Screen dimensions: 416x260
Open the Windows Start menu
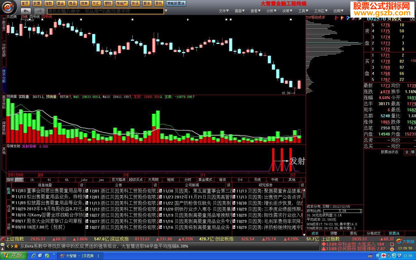click(x=14, y=256)
